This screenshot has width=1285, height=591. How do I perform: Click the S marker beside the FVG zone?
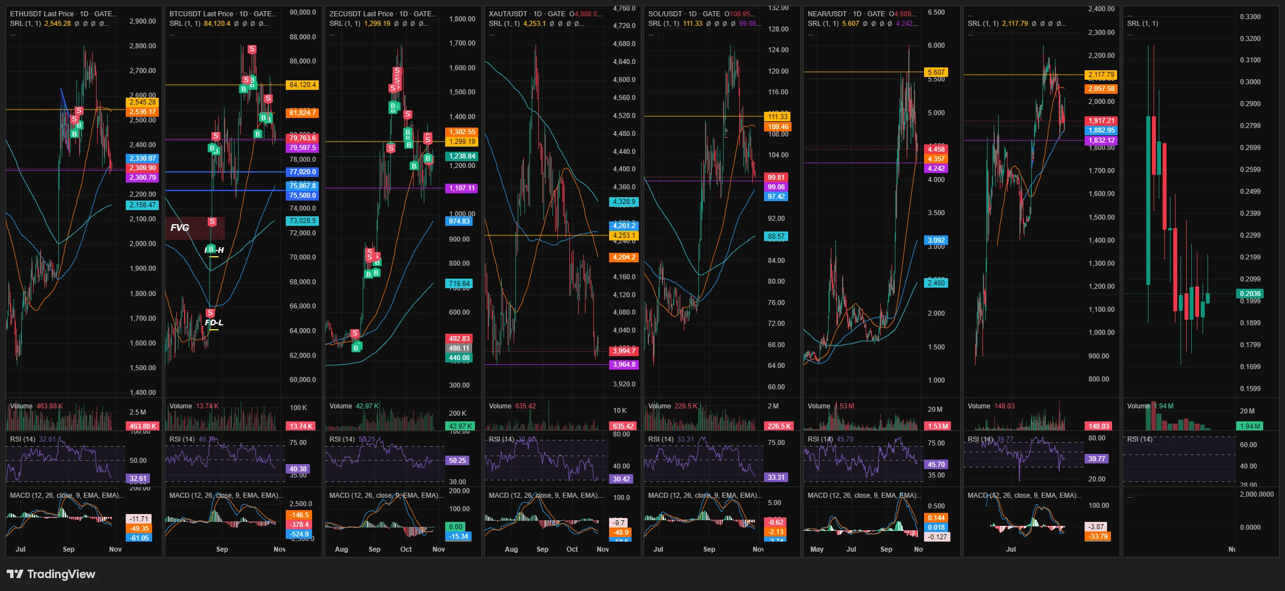212,222
